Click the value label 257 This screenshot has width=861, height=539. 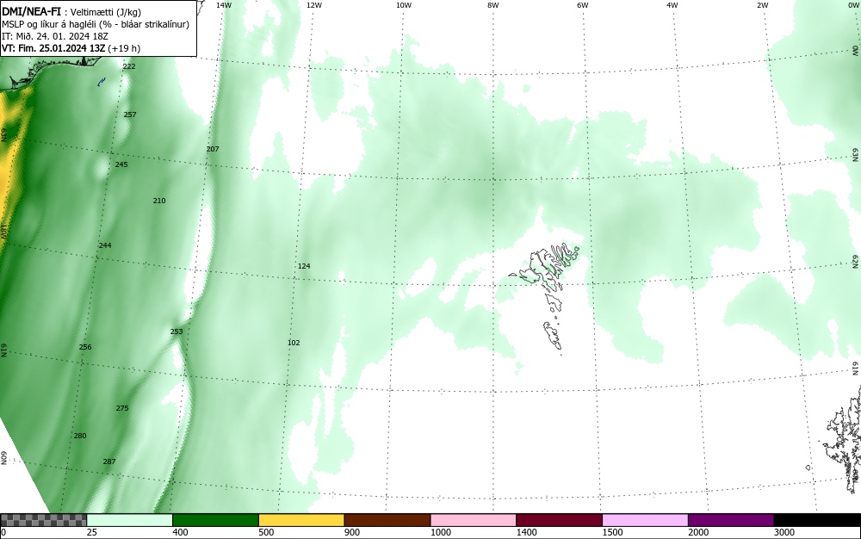coord(130,115)
